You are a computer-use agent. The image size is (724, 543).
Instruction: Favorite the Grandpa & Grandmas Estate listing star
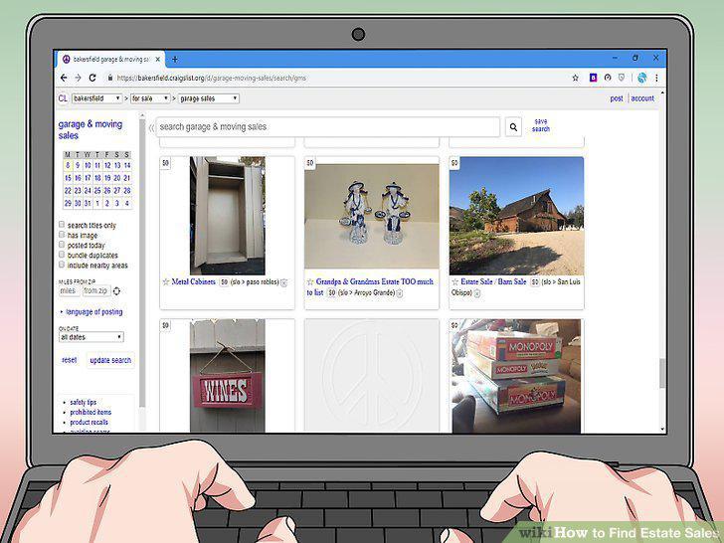coord(310,281)
